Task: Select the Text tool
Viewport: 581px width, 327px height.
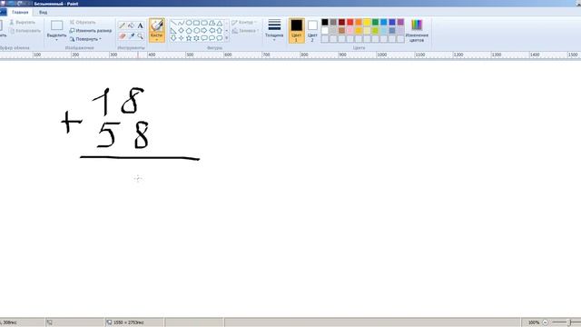Action: point(140,25)
